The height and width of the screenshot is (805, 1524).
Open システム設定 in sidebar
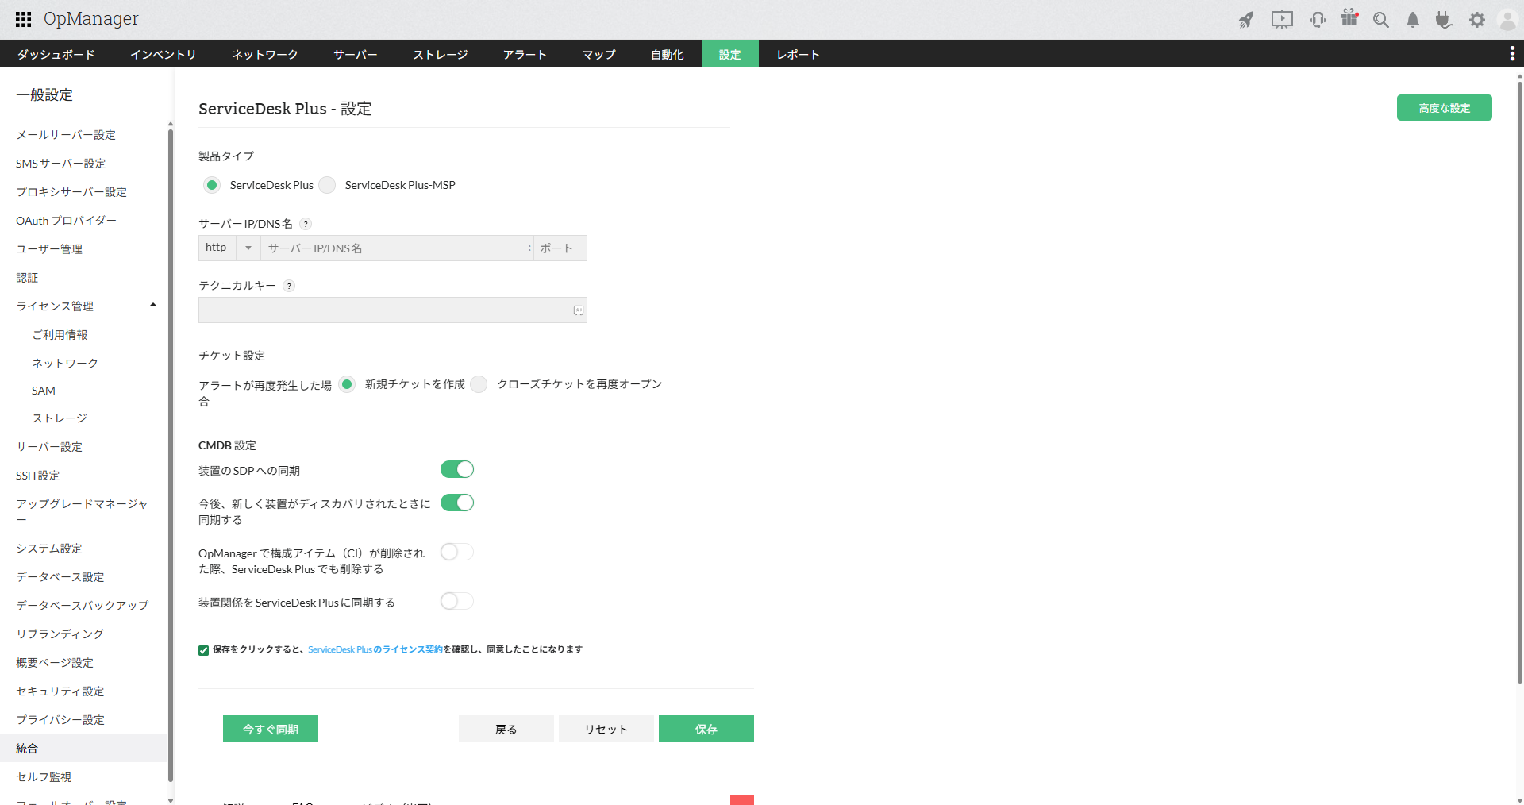[49, 549]
